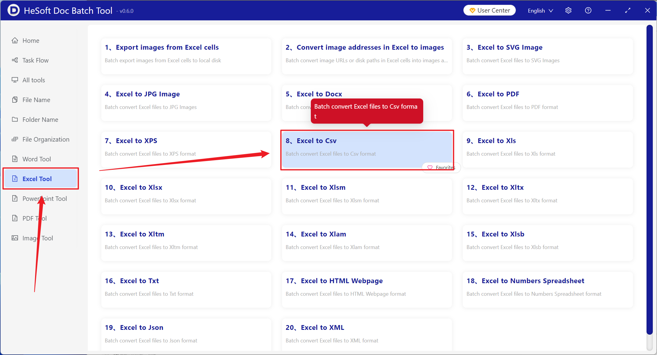This screenshot has width=657, height=355.
Task: Click the Word Tool document icon
Action: coord(15,159)
